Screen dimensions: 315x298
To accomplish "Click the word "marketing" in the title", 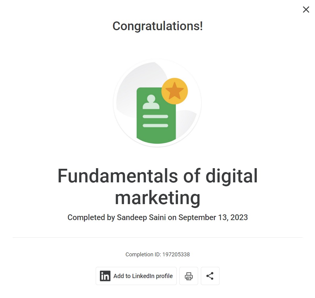I will click(157, 198).
